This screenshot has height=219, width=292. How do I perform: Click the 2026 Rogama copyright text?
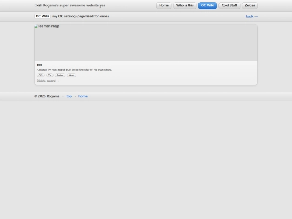(x=47, y=96)
